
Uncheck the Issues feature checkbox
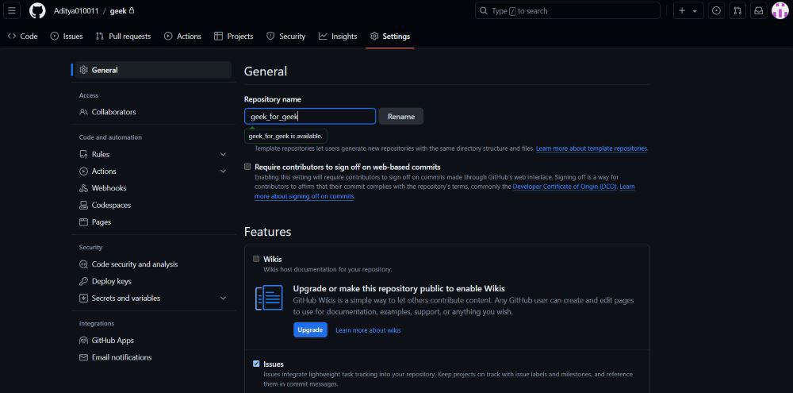[x=256, y=364]
